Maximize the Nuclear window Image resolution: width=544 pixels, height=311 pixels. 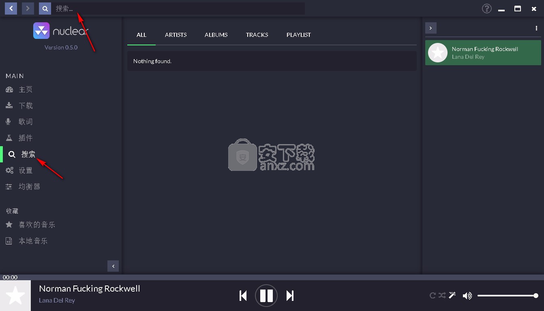pyautogui.click(x=518, y=9)
